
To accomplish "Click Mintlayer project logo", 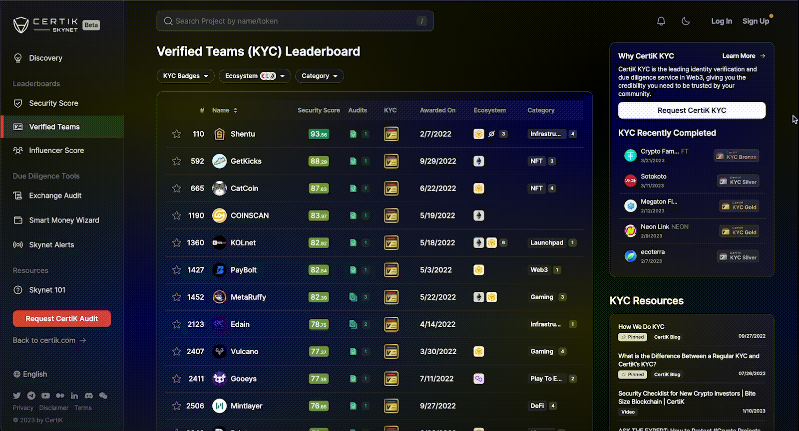I will [219, 406].
